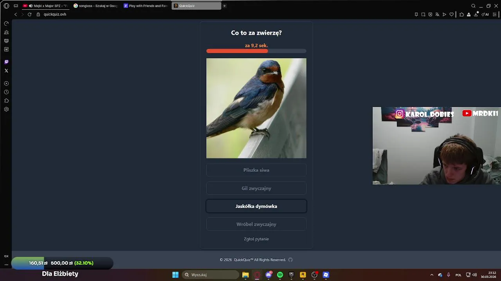The height and width of the screenshot is (281, 501).
Task: Go forward to the next page
Action: tap(22, 14)
